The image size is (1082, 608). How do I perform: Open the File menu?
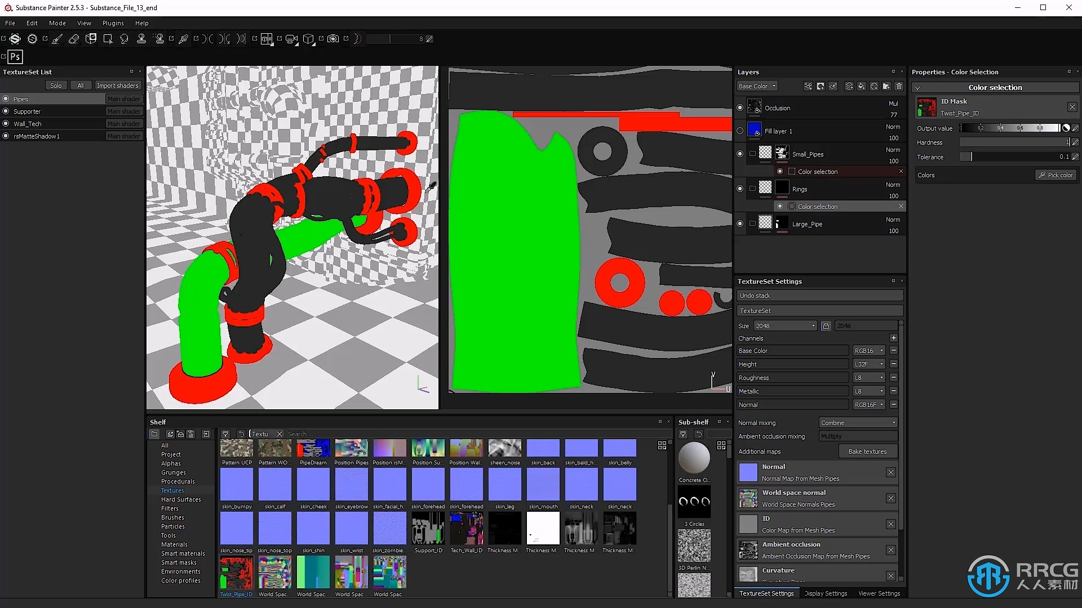10,23
